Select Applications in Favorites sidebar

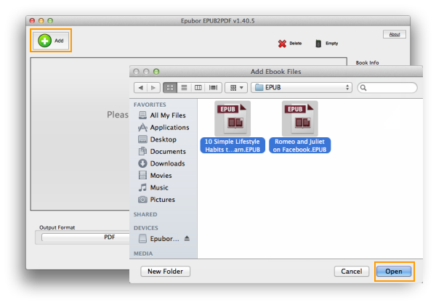click(163, 128)
